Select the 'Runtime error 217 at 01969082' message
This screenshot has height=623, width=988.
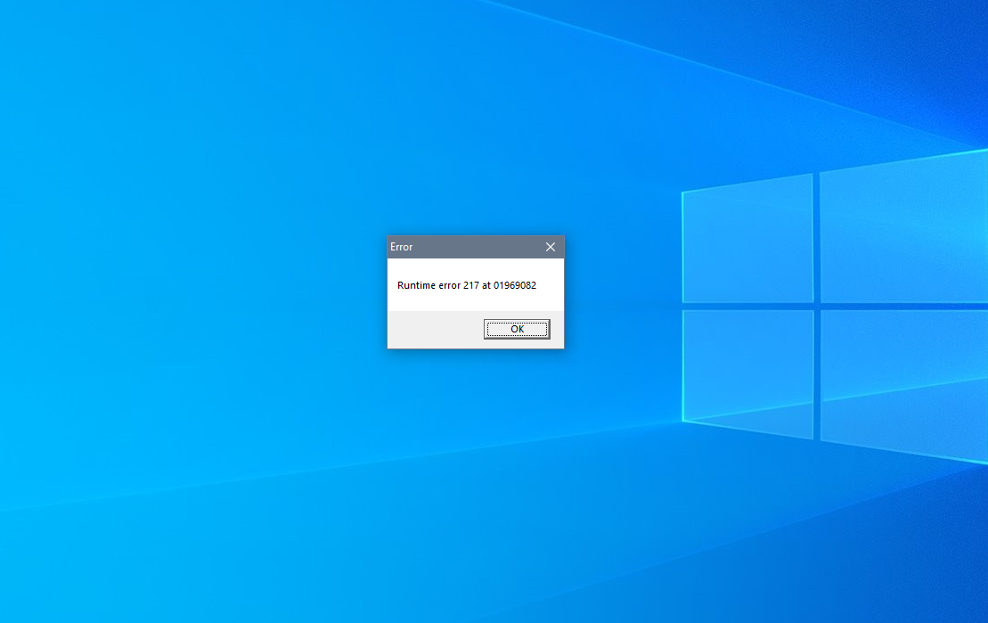click(x=466, y=285)
